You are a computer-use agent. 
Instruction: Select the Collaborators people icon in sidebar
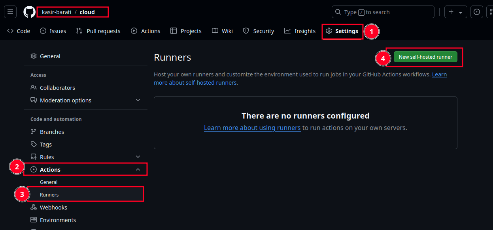click(34, 87)
